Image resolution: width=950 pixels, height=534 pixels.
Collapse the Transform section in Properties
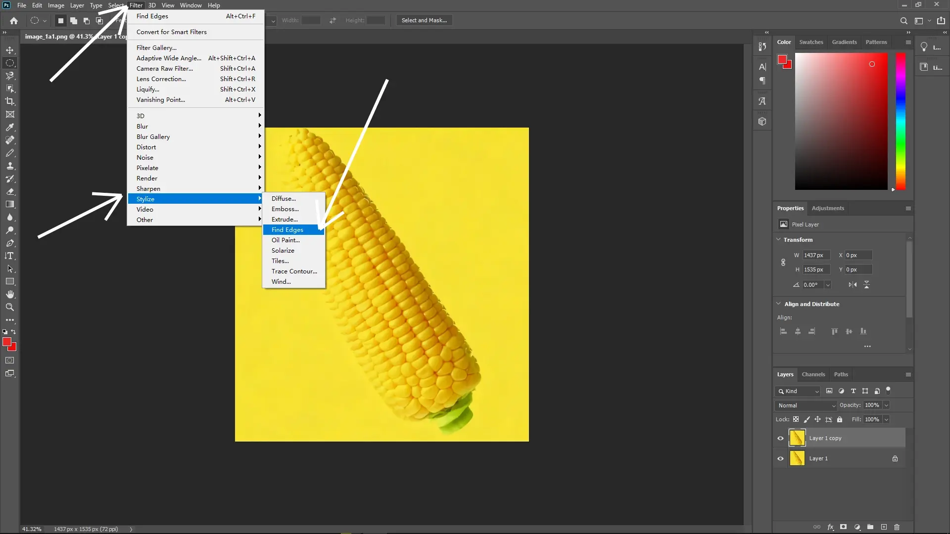pos(778,239)
